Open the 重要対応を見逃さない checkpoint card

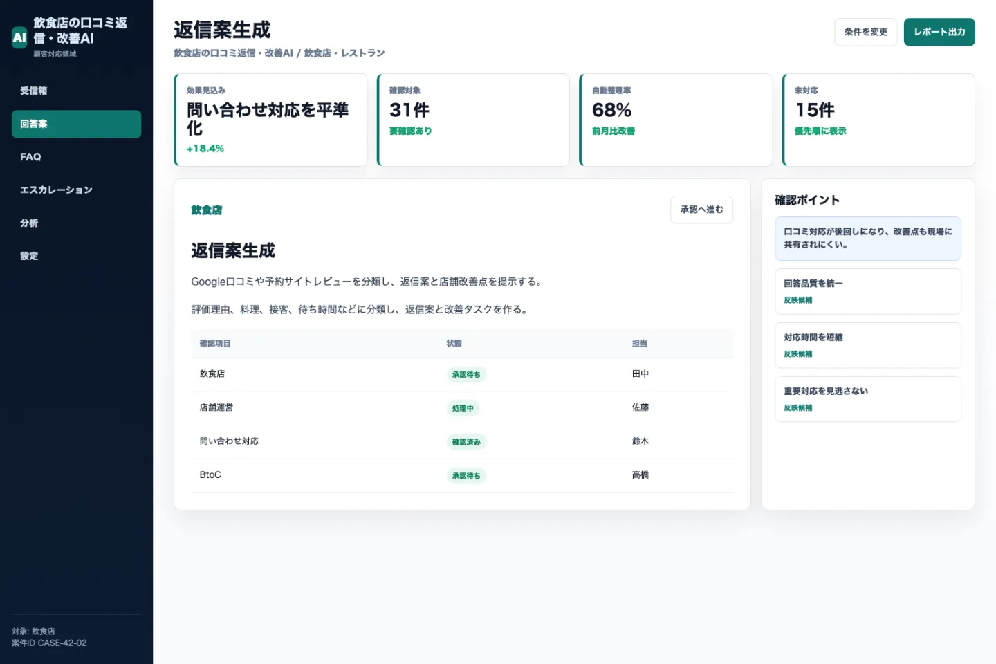pos(868,399)
